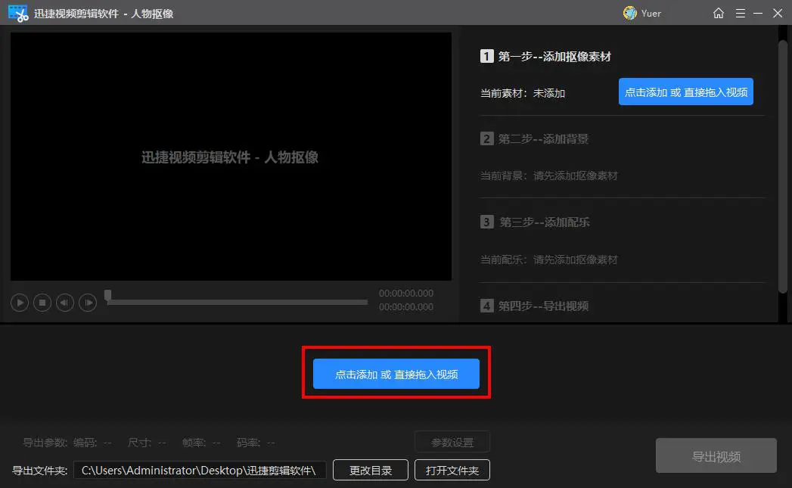Click 更改目录 to change output folder

click(x=370, y=471)
